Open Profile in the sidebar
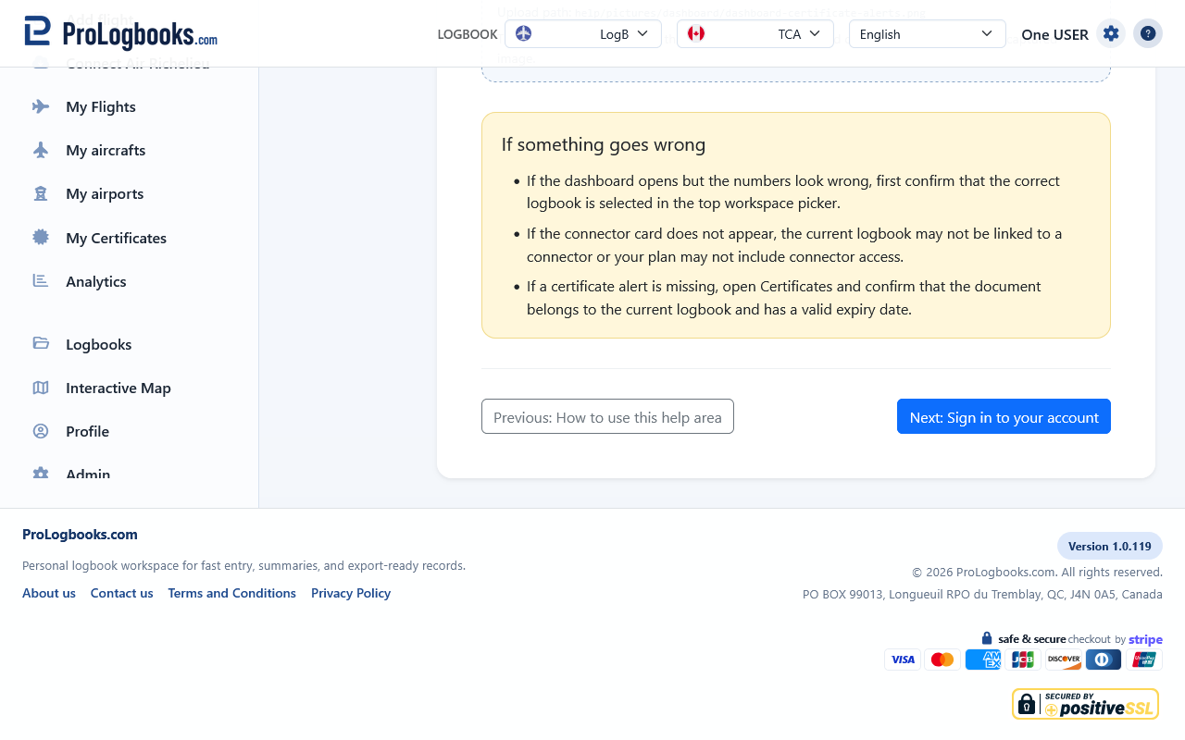Screen dimensions: 1185x740 (88, 431)
